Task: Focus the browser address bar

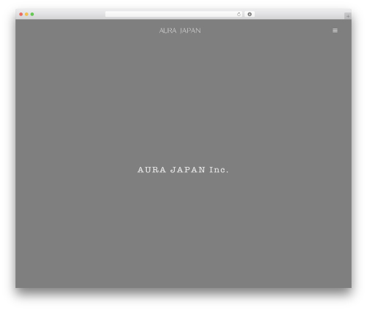Action: (x=174, y=14)
